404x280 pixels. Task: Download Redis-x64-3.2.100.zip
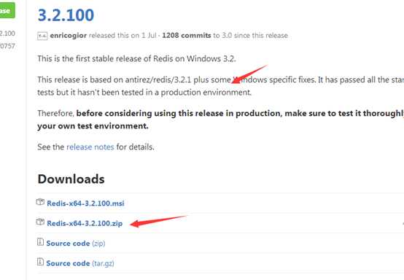click(x=85, y=223)
